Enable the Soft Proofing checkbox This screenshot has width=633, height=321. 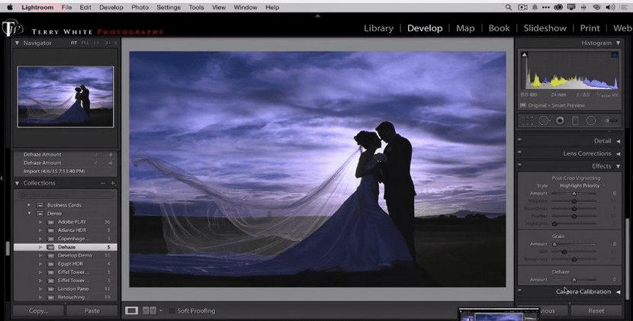[x=172, y=310]
